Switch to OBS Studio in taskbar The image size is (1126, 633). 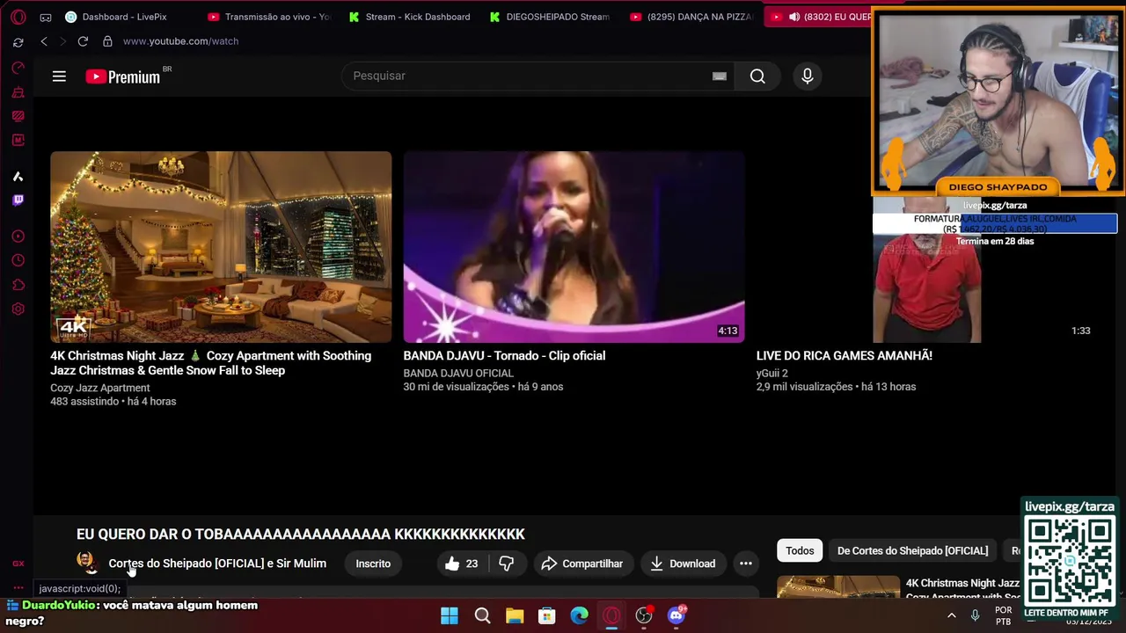(645, 615)
